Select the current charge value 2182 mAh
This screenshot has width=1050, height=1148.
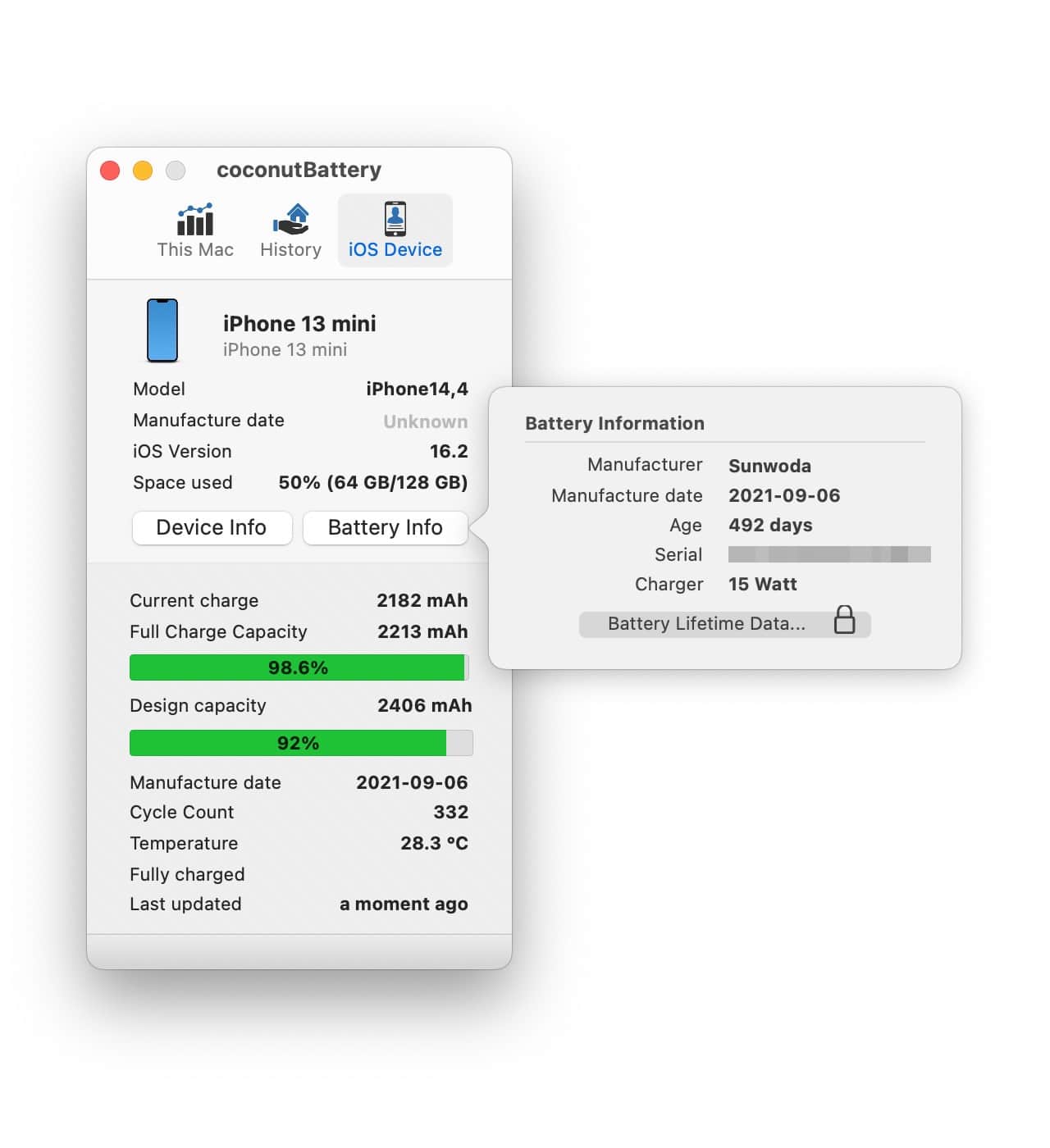click(x=422, y=601)
